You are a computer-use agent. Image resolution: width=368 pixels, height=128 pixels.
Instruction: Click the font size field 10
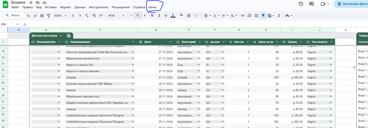point(138,16)
